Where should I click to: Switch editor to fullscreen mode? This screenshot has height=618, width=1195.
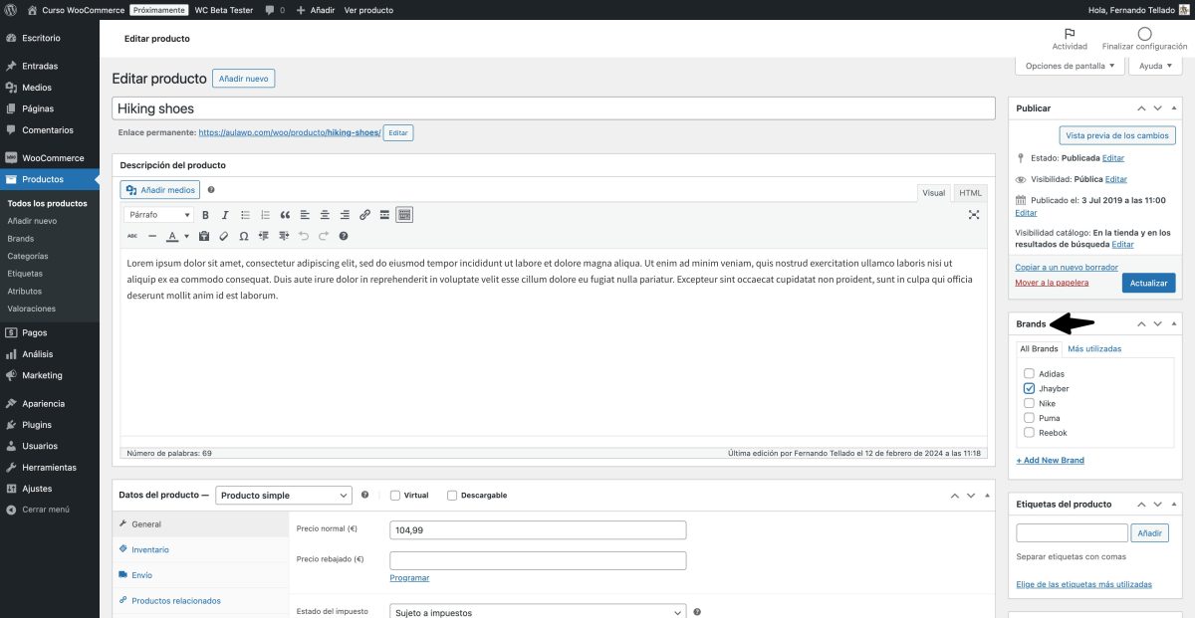pos(973,214)
